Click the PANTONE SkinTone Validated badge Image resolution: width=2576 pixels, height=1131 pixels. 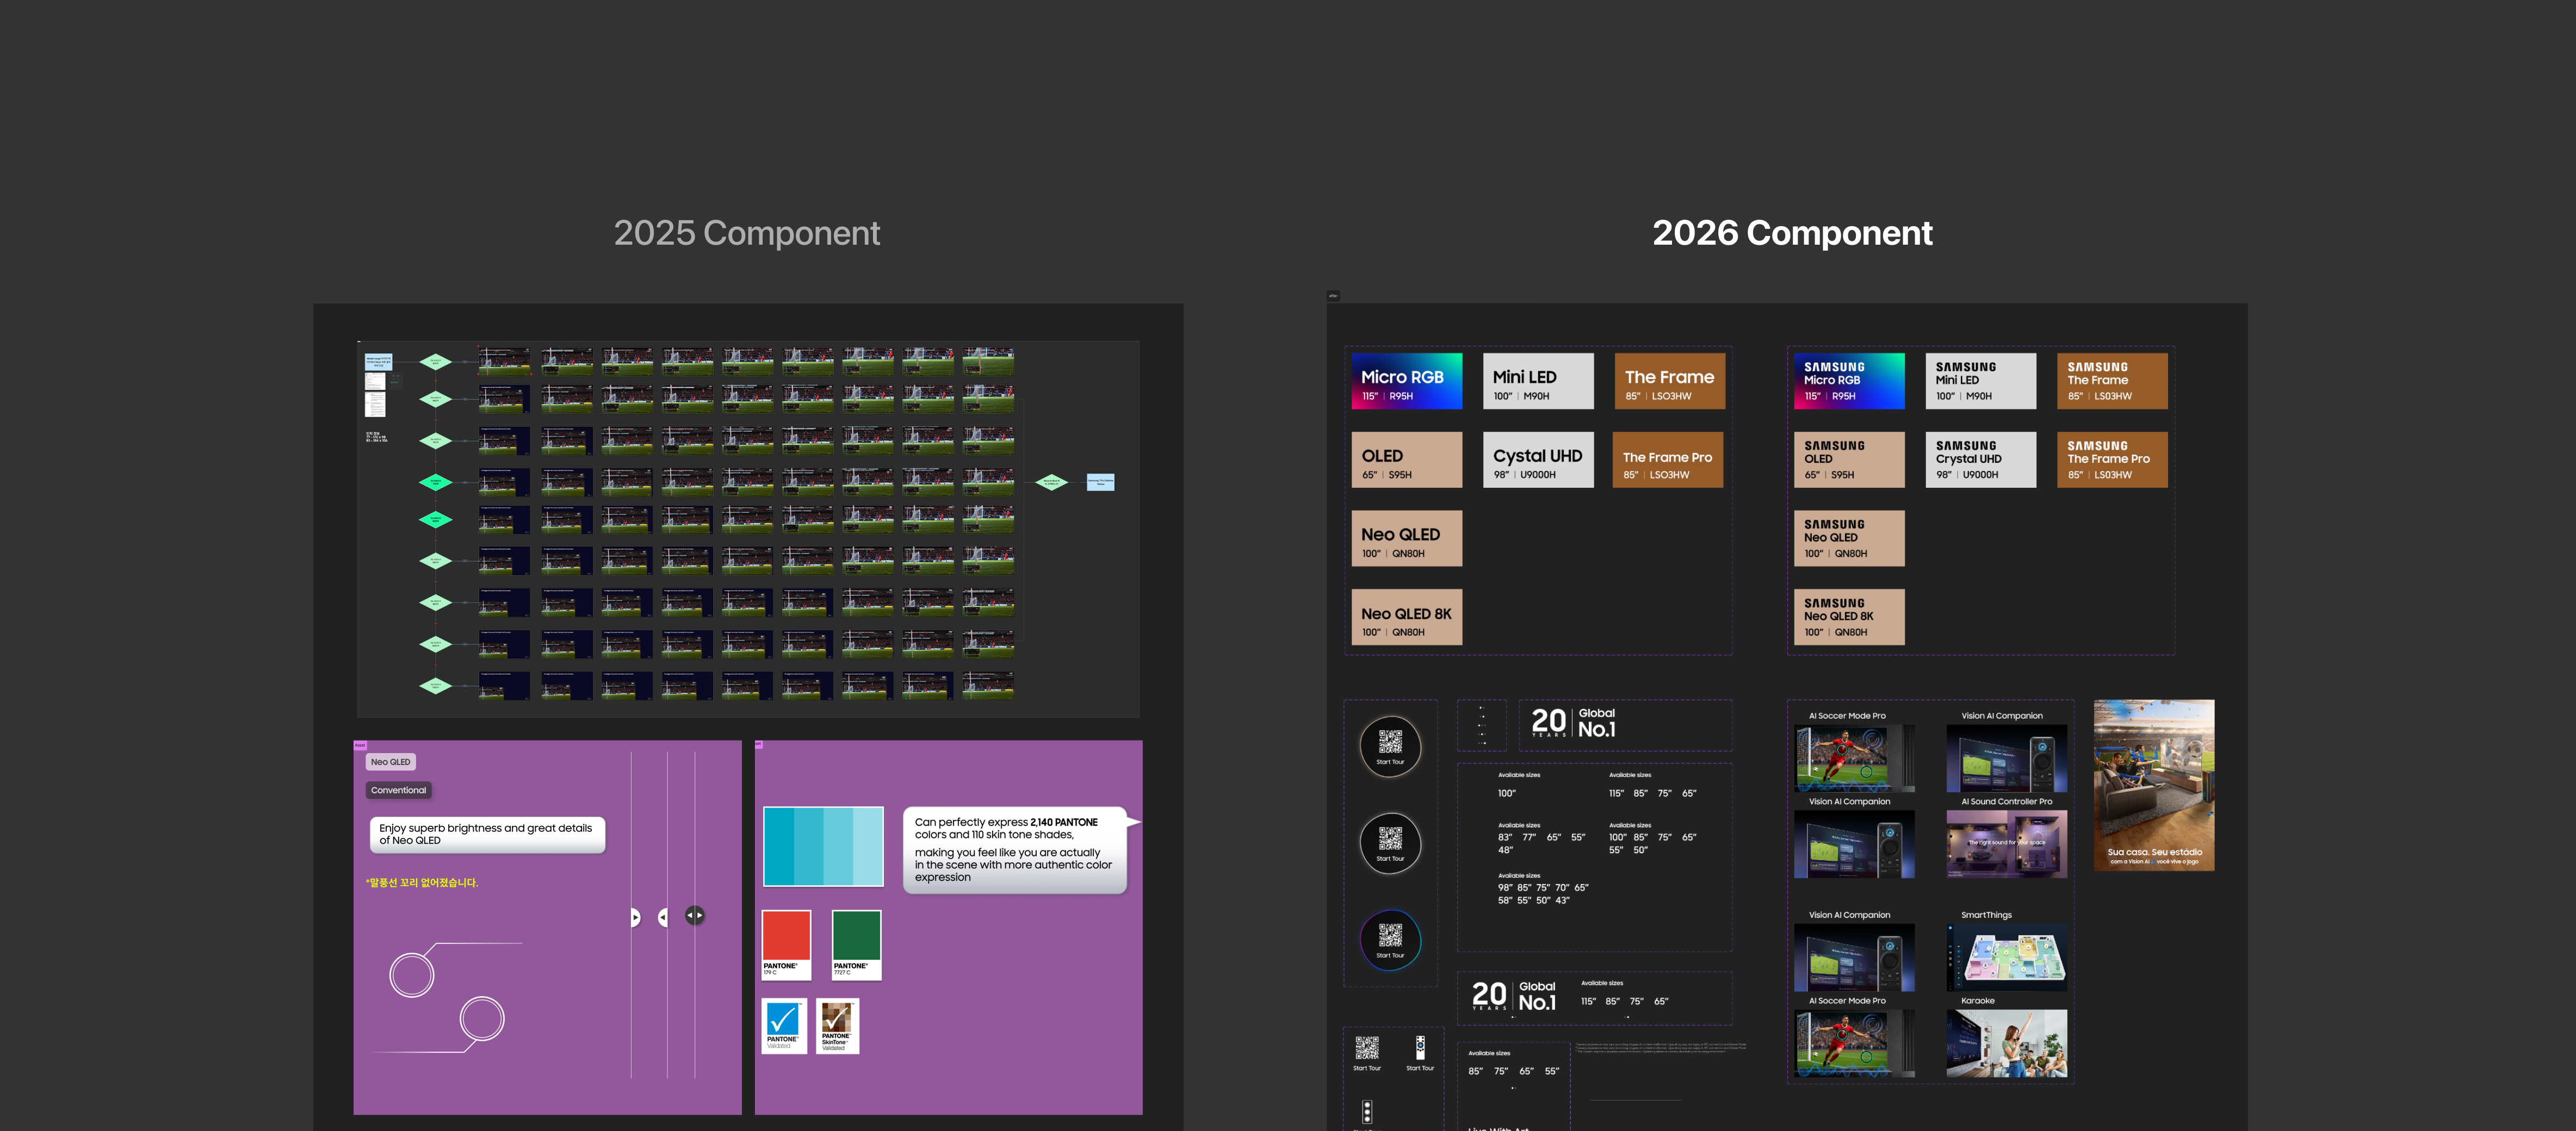tap(838, 1026)
